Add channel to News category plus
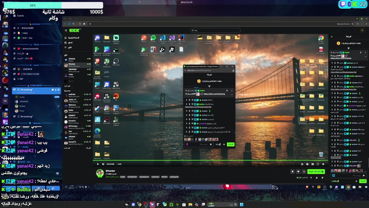This screenshot has width=369, height=208. [x=59, y=44]
